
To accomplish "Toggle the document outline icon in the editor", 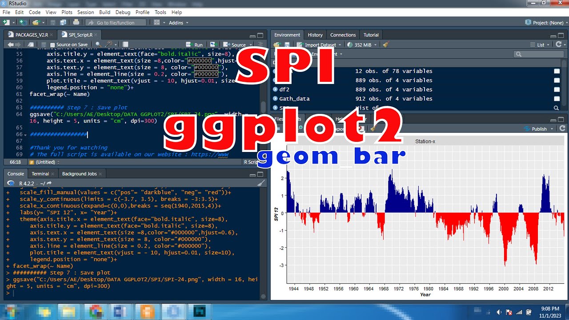I will [x=260, y=44].
